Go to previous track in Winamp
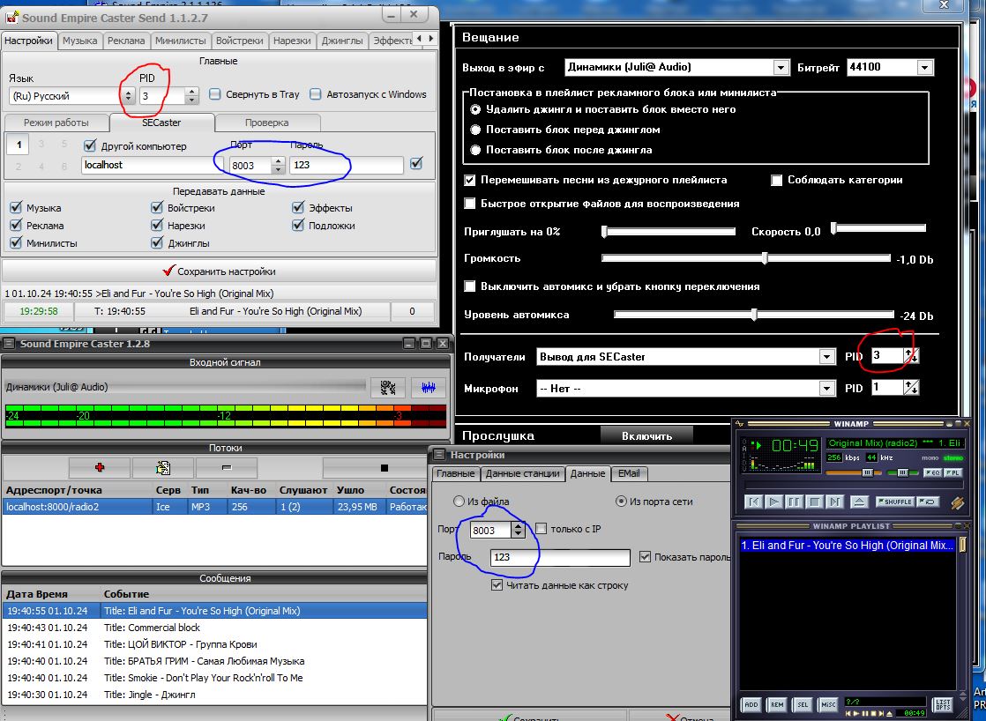The image size is (986, 721). [753, 502]
